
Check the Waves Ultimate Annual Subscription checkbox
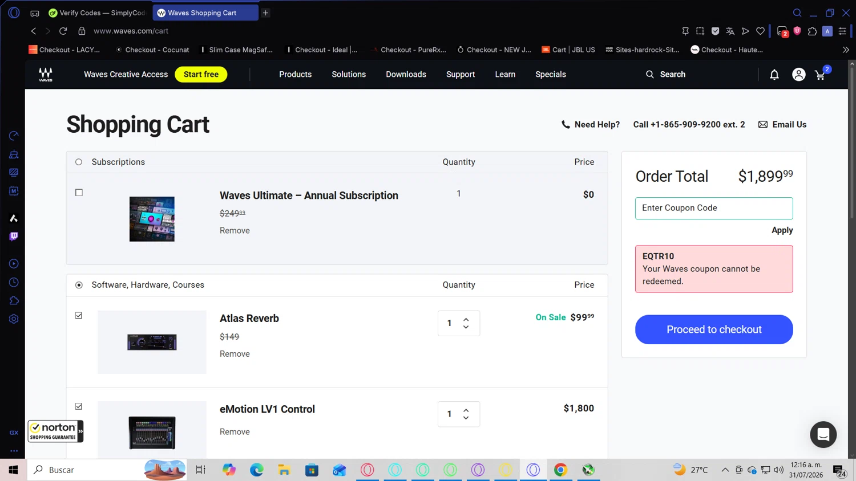pos(79,193)
